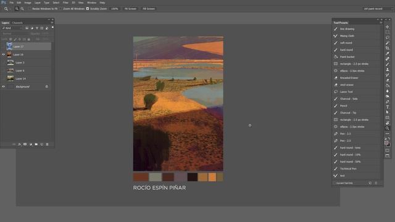The width and height of the screenshot is (395, 222).
Task: Select the Crop tool
Action: 387,48
